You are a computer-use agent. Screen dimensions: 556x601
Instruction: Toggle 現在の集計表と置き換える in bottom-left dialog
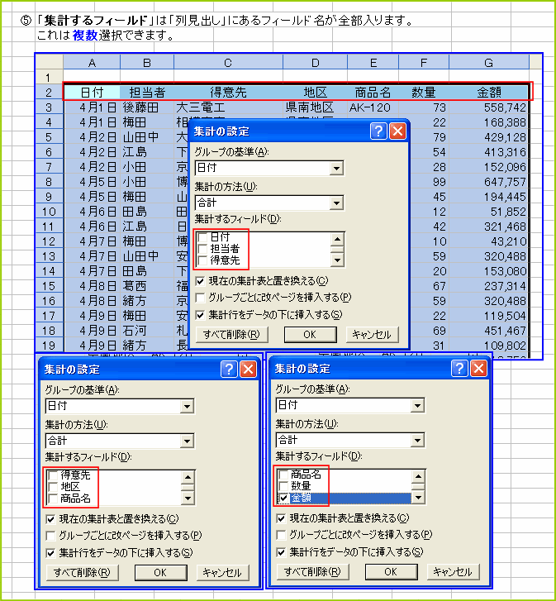coord(50,519)
